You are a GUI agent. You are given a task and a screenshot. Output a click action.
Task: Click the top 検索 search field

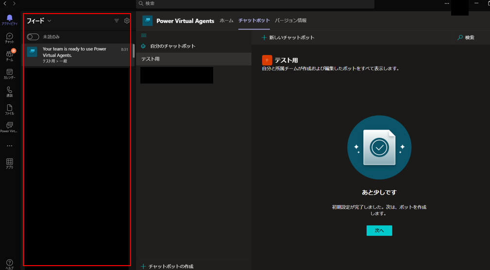coord(255,3)
